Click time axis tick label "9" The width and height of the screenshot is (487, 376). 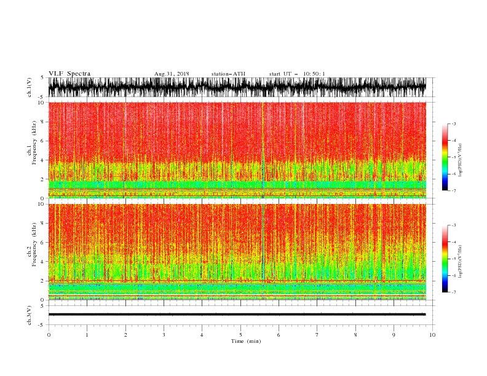pos(394,335)
